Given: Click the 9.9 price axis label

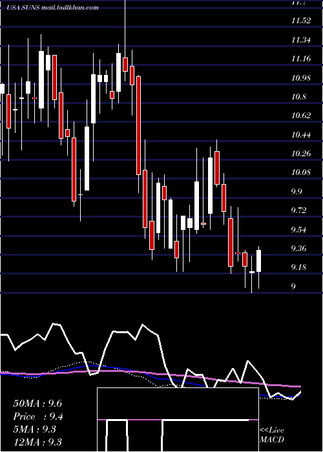Looking at the screenshot, I should (x=297, y=191).
